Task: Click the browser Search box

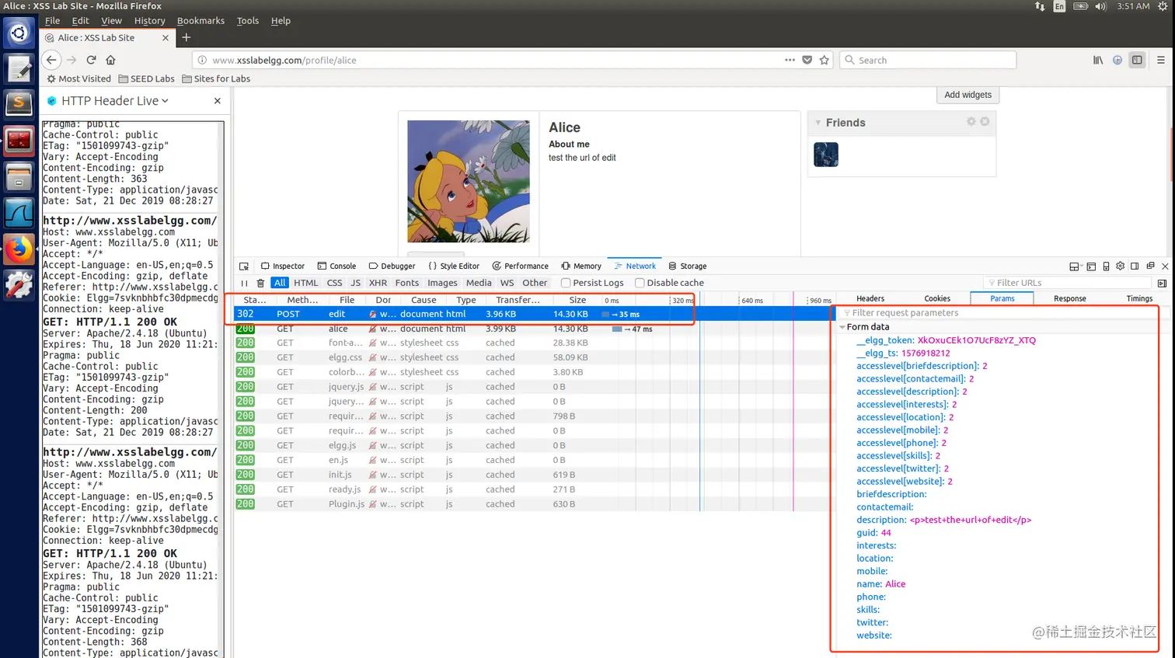Action: point(928,60)
